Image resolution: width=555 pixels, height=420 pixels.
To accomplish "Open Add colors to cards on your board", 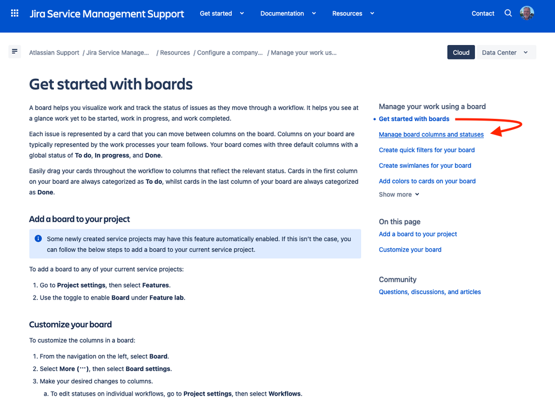I will (427, 181).
